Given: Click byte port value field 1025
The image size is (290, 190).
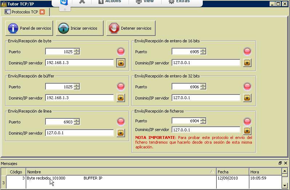Looking at the screenshot, I should (60, 51).
